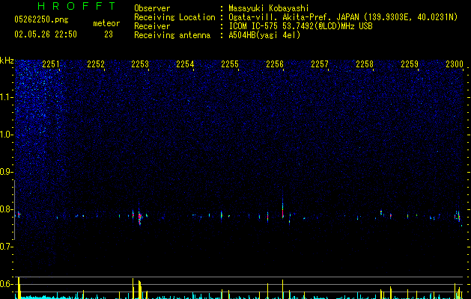Click the 0.8 kHz axis label
Viewport: 471px width, 299px height.
(x=7, y=209)
